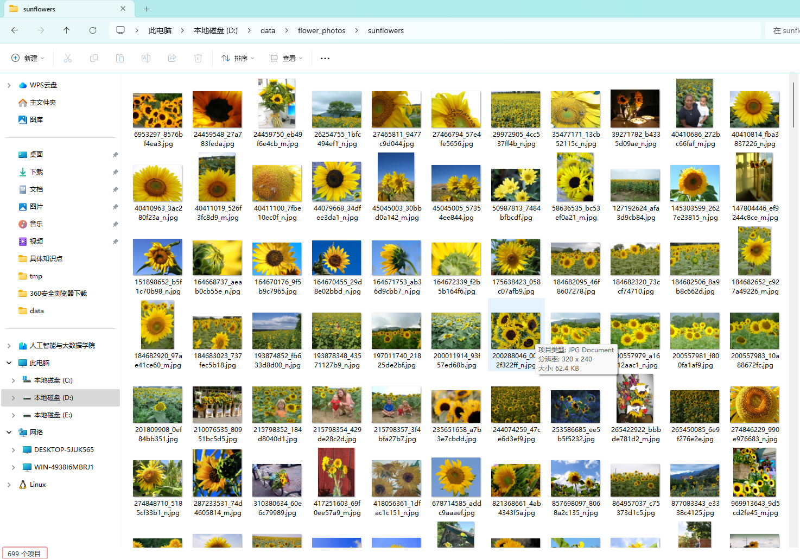This screenshot has height=559, width=800.
Task: Open the 新建 (New) dropdown
Action: click(28, 58)
